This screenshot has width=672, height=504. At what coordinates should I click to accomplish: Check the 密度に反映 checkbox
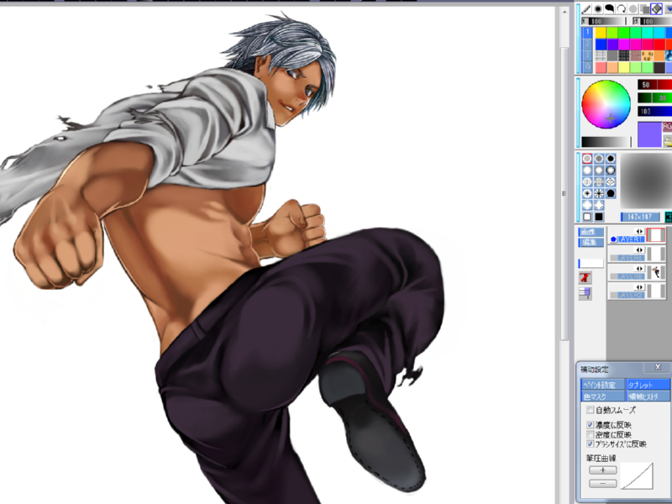coord(591,434)
